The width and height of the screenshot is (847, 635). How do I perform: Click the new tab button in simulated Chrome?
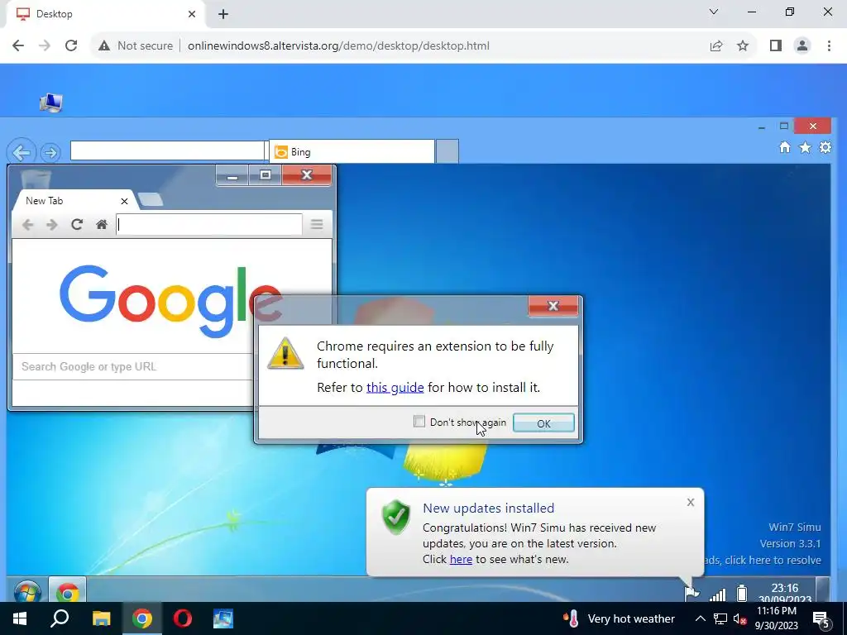(x=151, y=200)
